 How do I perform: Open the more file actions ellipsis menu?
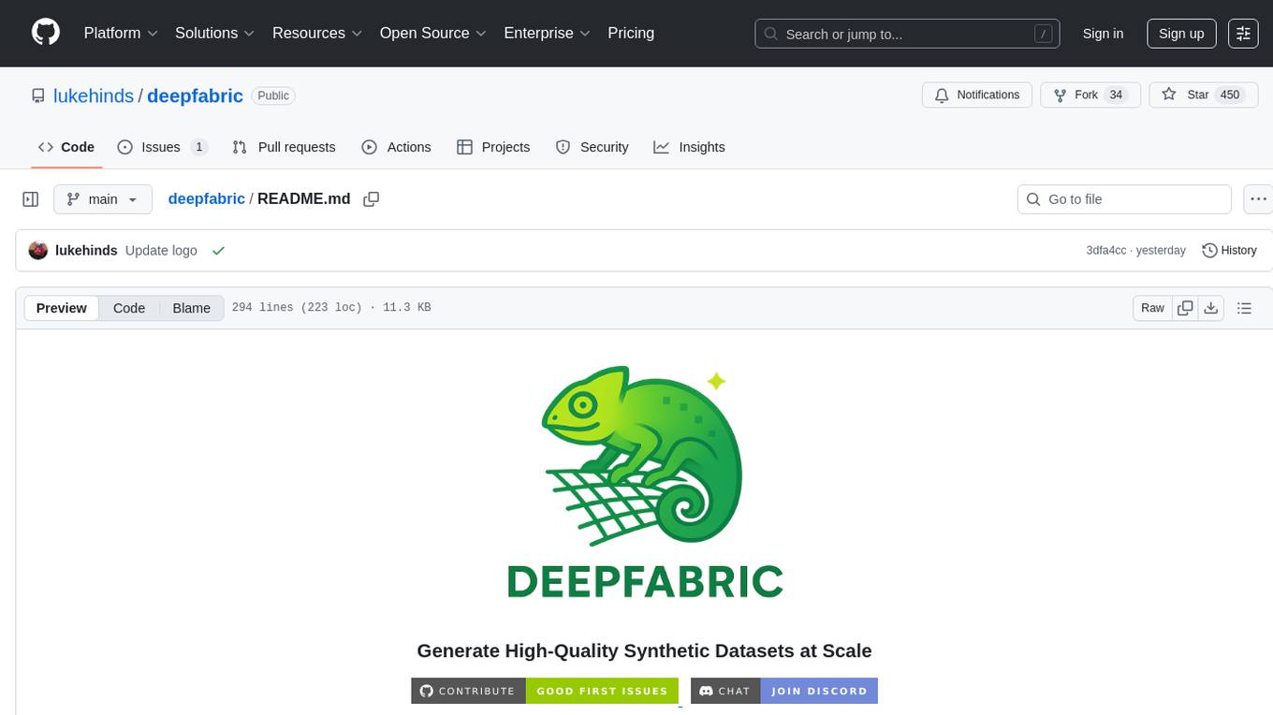(x=1259, y=199)
